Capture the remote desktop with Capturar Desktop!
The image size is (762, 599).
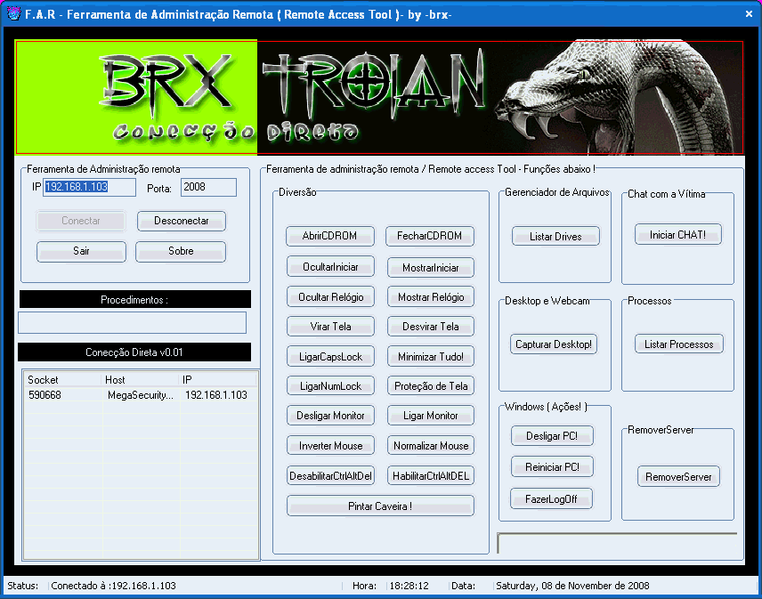click(553, 343)
